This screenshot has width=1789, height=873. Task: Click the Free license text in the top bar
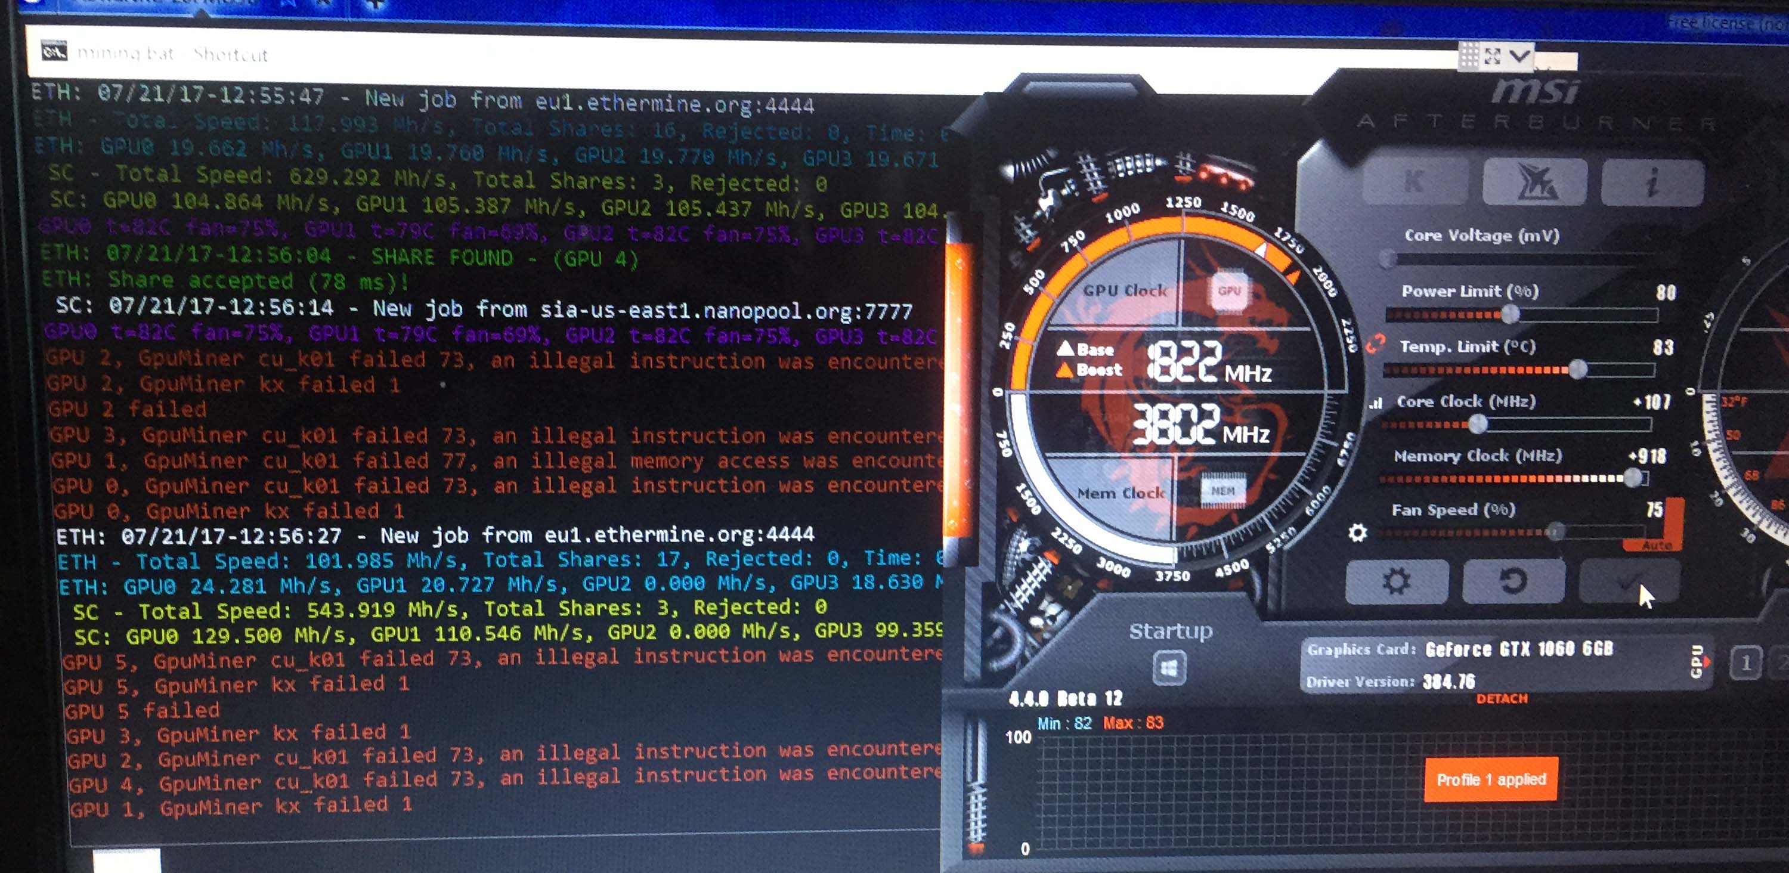coord(1728,24)
